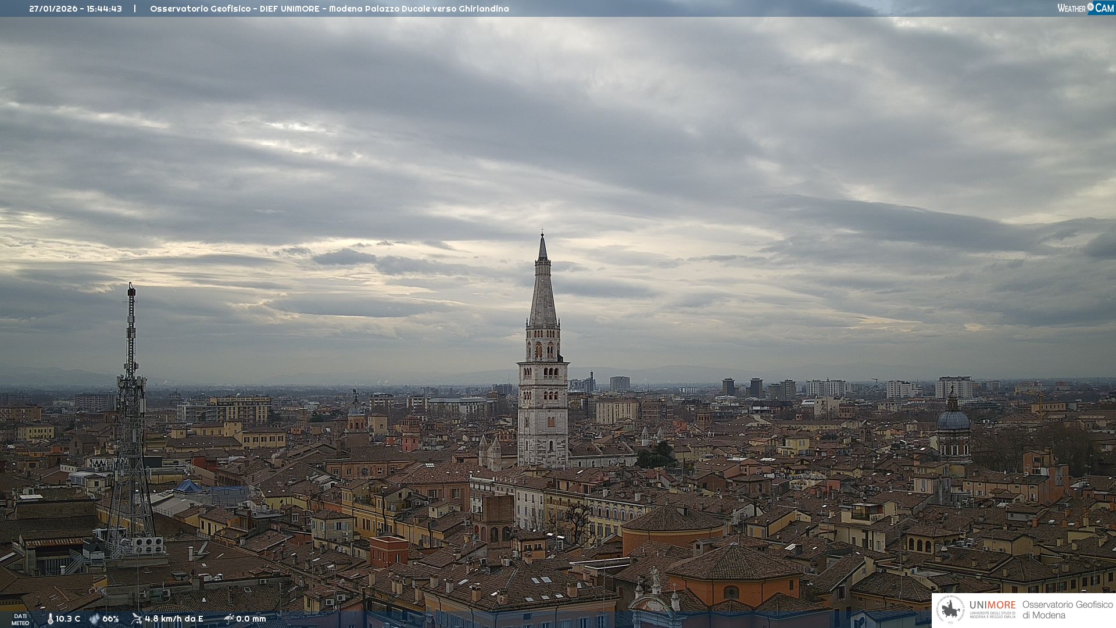Click the UNIMORE circular seal emblem

[x=951, y=609]
